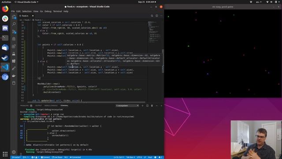Select the Terminal panel tab

(x=64, y=106)
